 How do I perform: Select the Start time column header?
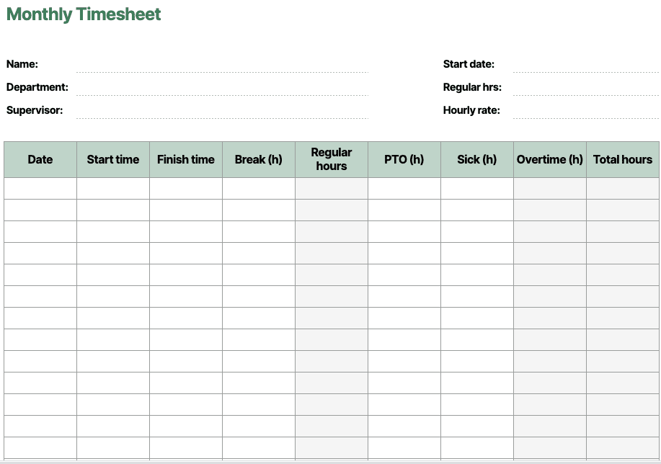point(113,159)
